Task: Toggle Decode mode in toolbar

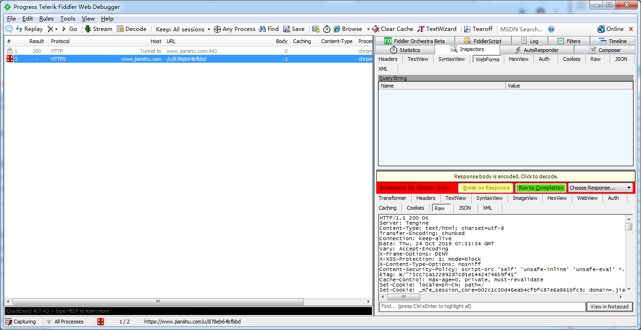Action: coord(131,29)
